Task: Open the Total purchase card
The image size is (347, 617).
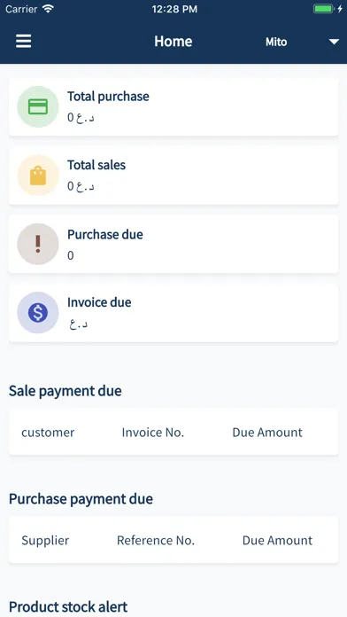Action: coord(173,106)
